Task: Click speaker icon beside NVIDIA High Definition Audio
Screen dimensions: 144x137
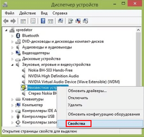Action: [x=24, y=76]
